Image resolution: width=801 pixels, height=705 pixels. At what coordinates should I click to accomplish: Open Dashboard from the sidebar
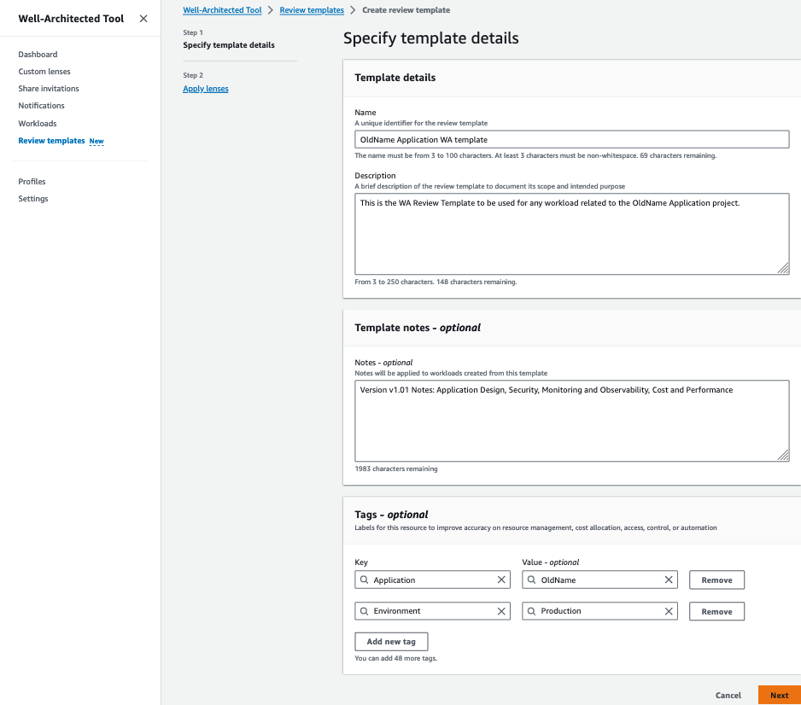click(x=38, y=54)
